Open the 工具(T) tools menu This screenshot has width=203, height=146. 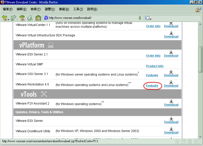pyautogui.click(x=78, y=9)
